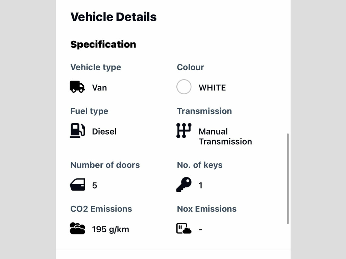Click the Nox Emissions label
The width and height of the screenshot is (346, 259).
pos(207,209)
